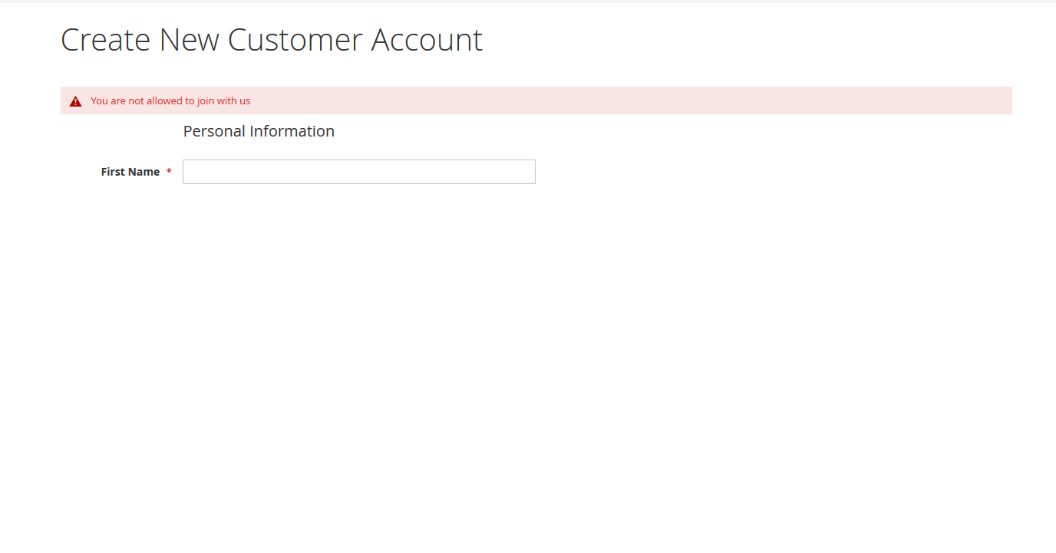
Task: Click the pink error banner background
Action: pyautogui.click(x=614, y=100)
